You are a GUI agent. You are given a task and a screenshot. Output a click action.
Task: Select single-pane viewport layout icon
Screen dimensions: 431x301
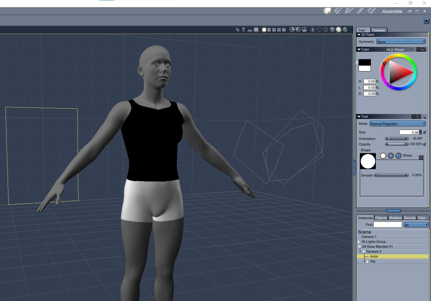[264, 30]
